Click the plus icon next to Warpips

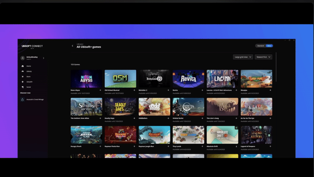pyautogui.click(x=270, y=90)
